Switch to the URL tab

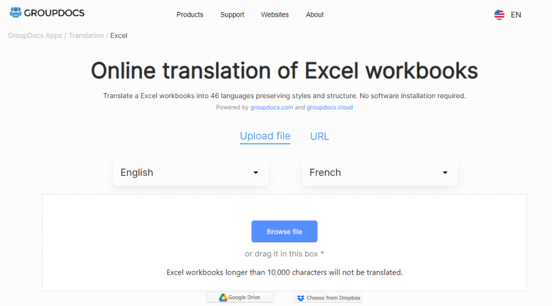319,137
